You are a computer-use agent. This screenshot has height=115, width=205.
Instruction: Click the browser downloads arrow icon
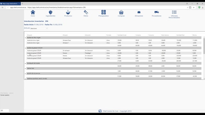click(203, 7)
